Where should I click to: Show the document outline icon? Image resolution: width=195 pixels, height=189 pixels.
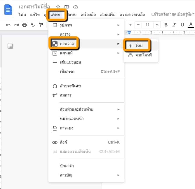(x=10, y=46)
